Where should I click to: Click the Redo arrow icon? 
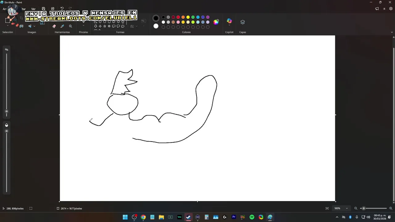[70, 9]
